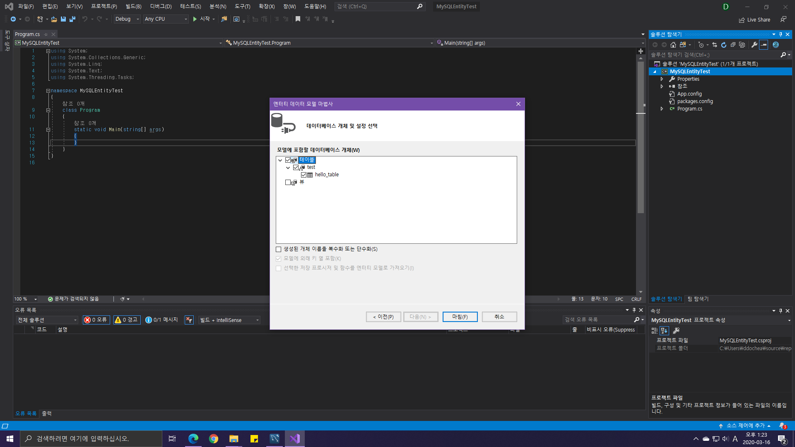Open the Chrome icon in the taskbar

click(214, 439)
